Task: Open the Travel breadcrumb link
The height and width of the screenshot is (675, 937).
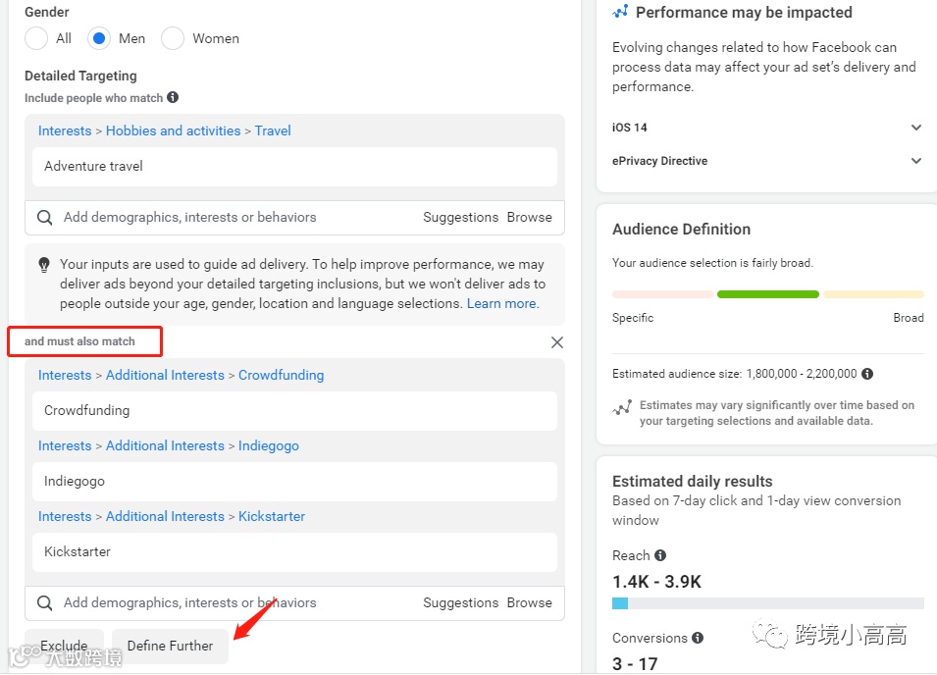Action: tap(273, 130)
